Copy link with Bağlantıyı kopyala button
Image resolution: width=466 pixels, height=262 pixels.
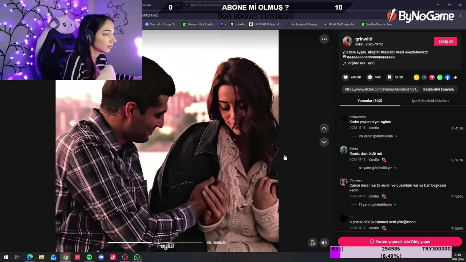pos(438,89)
